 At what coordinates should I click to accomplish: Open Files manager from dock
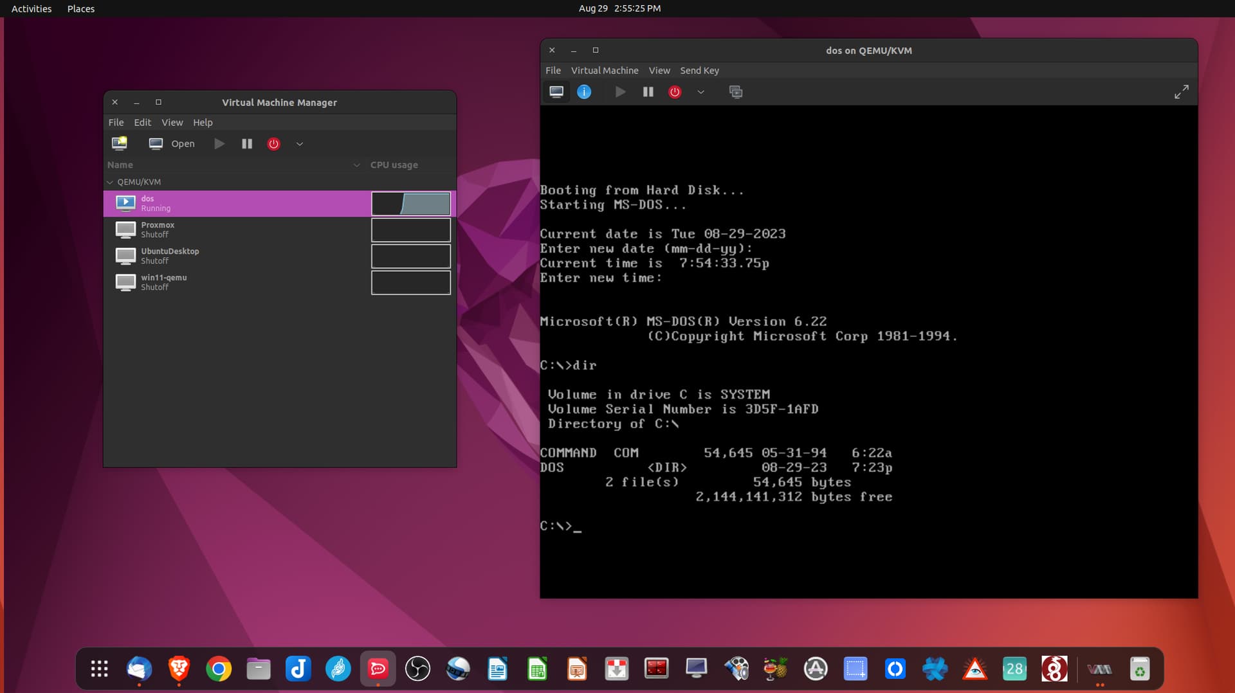pyautogui.click(x=259, y=669)
